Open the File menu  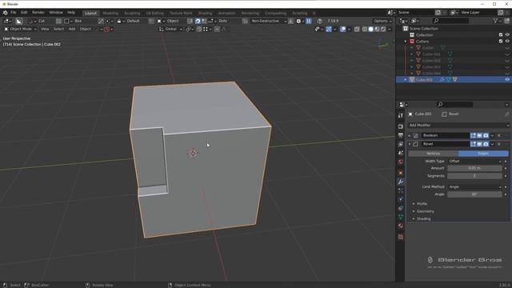[13, 13]
